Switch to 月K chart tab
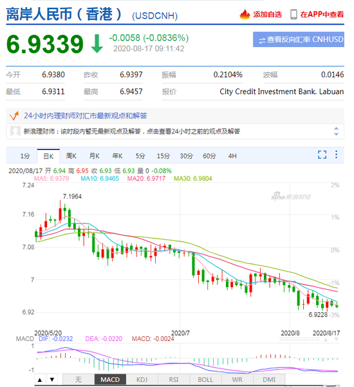Viewport: 354px width, 387px height. point(94,156)
